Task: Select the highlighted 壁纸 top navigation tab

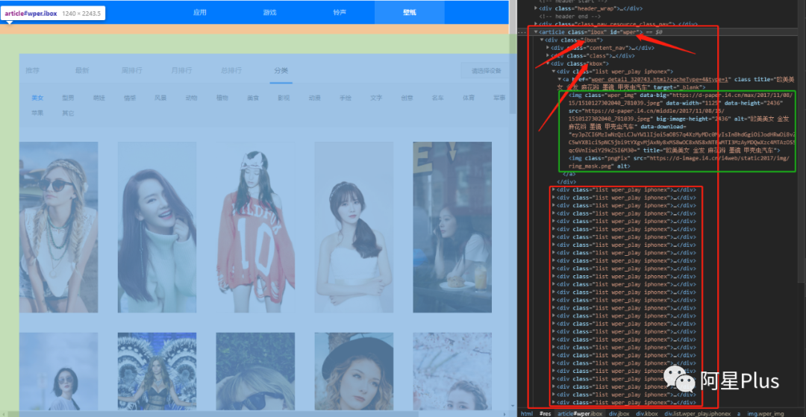Action: click(410, 13)
